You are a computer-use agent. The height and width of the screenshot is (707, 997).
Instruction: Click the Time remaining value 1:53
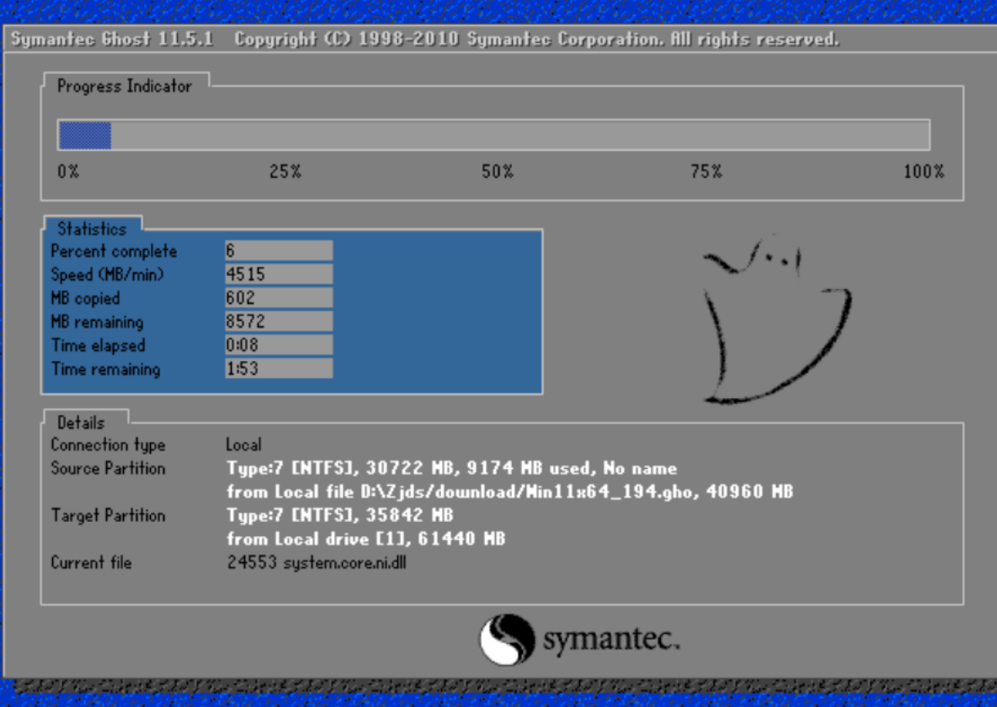coord(278,368)
